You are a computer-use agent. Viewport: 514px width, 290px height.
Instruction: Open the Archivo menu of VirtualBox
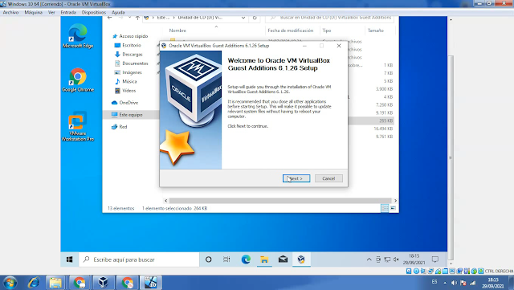10,13
